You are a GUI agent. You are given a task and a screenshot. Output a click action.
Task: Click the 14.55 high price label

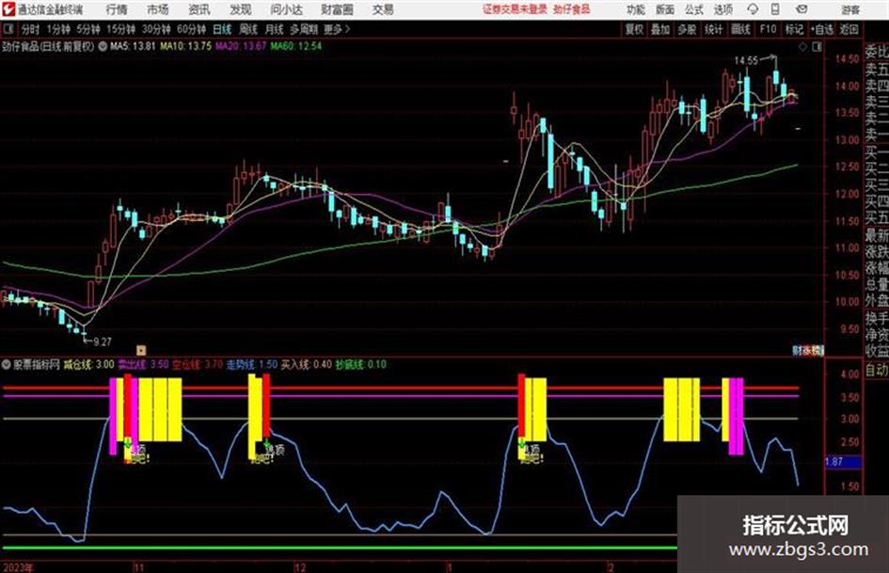[x=746, y=60]
